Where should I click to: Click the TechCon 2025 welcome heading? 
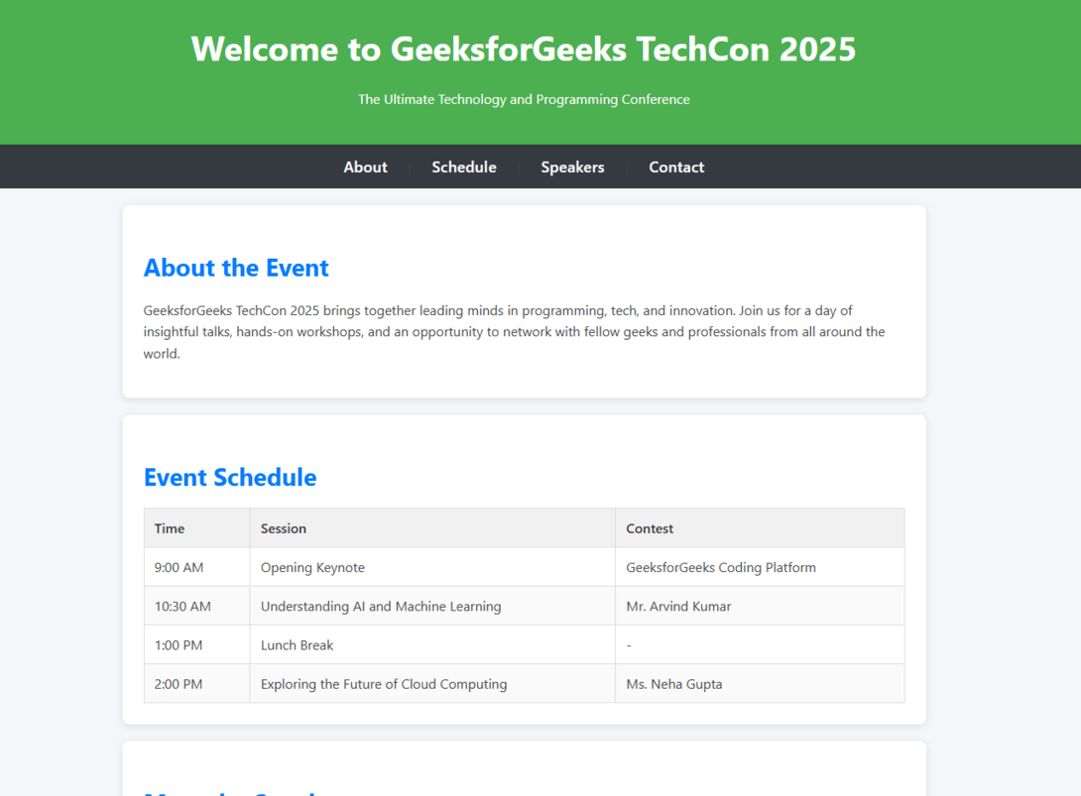point(524,49)
